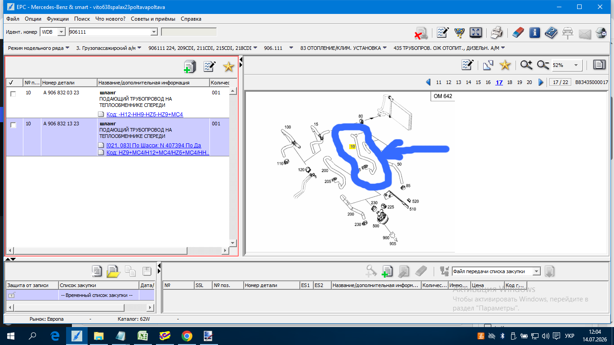Screen dimensions: 614x345
Task: Click the favorites star above the parts list
Action: 229,66
